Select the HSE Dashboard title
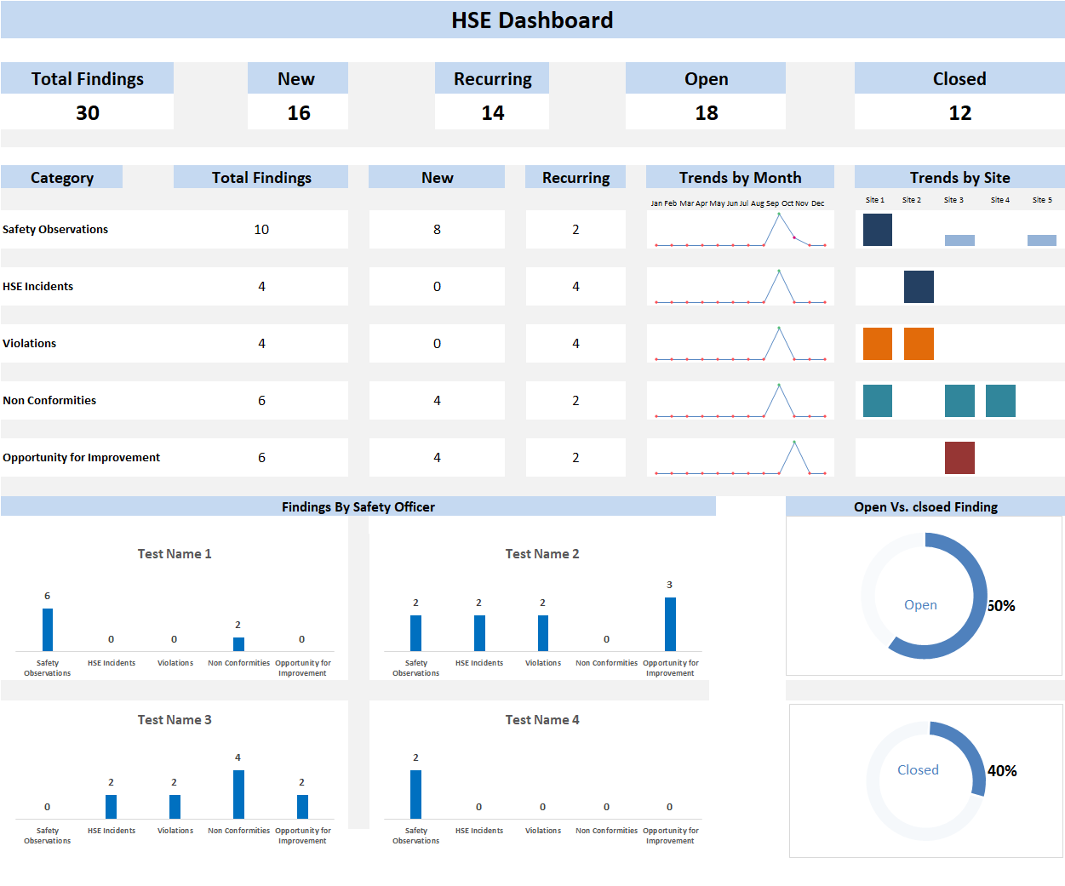Image resolution: width=1065 pixels, height=886 pixels. click(532, 20)
